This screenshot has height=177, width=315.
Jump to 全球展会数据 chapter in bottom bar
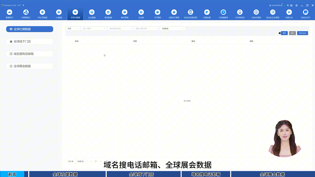(273, 174)
